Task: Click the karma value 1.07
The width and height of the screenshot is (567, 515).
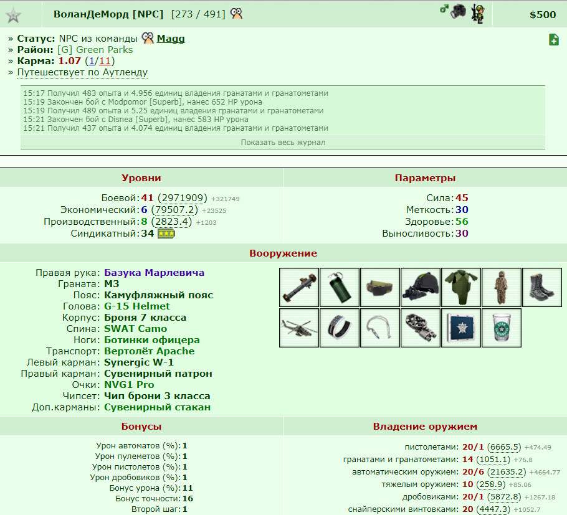Action: click(69, 60)
